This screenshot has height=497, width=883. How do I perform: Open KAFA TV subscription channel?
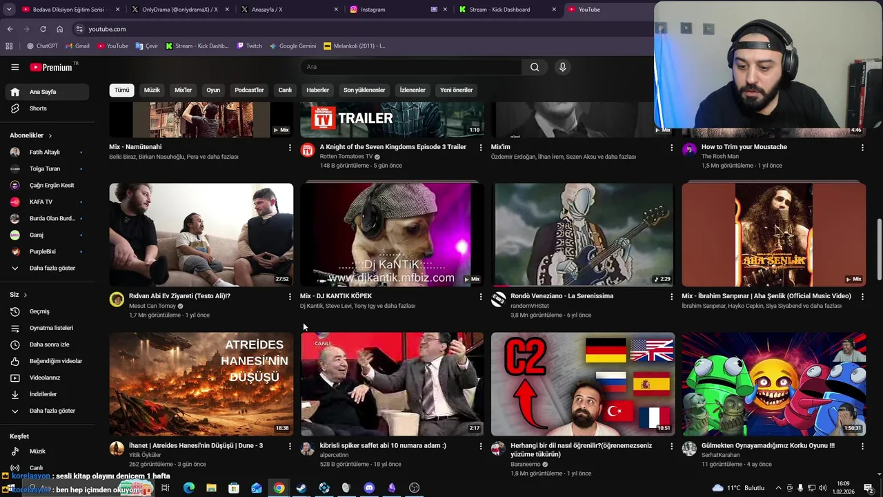(x=47, y=202)
